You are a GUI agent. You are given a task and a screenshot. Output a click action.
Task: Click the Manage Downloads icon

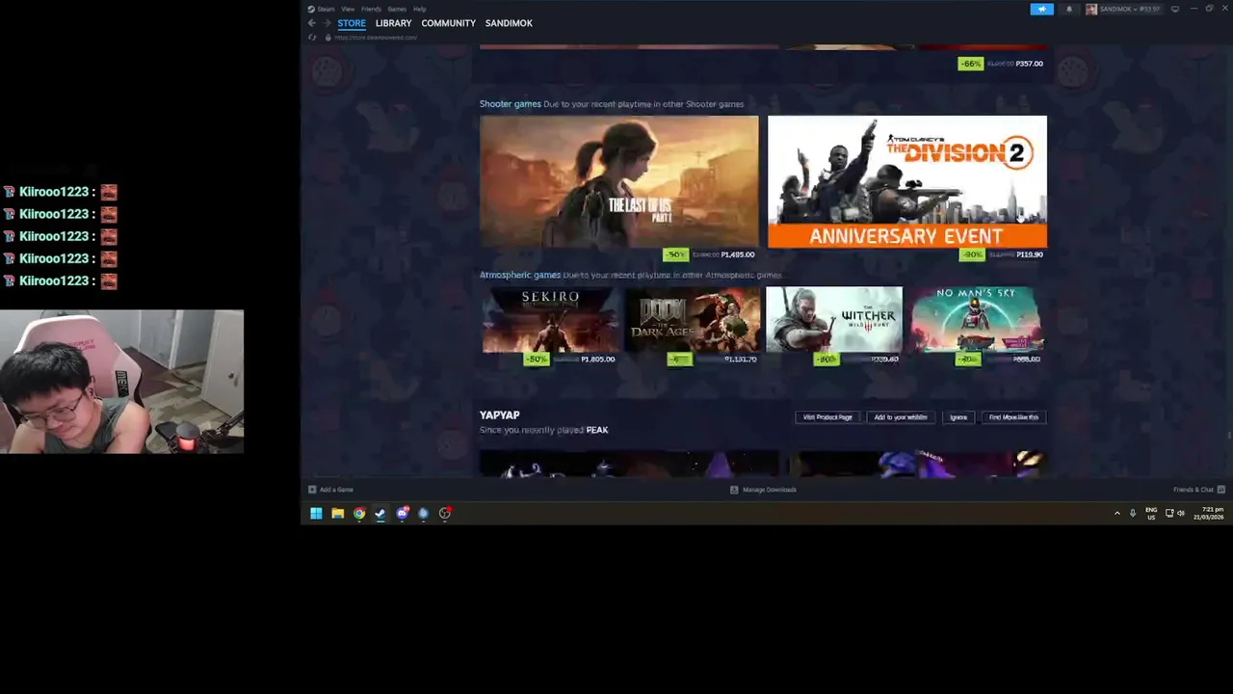point(734,490)
